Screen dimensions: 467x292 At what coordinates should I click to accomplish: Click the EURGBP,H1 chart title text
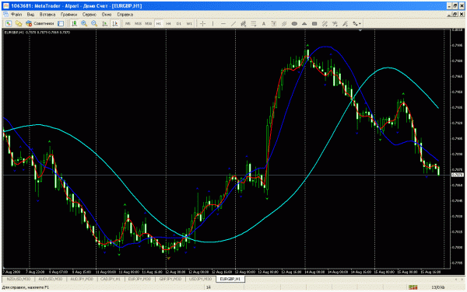pyautogui.click(x=14, y=32)
